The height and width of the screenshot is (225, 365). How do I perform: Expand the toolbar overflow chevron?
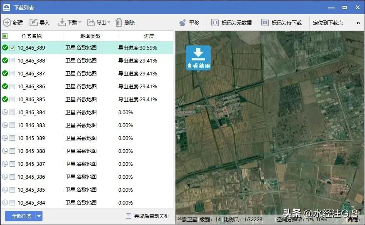point(358,23)
